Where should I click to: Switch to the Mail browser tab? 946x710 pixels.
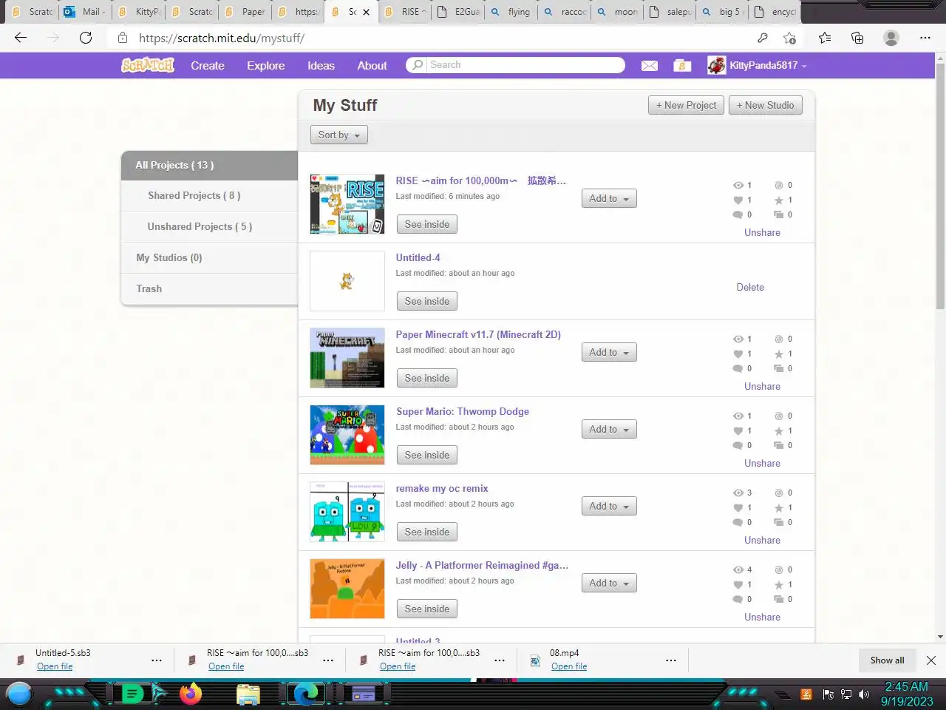point(84,12)
